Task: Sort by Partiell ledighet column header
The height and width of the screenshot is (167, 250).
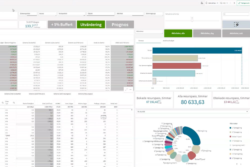Action: (x=28, y=104)
